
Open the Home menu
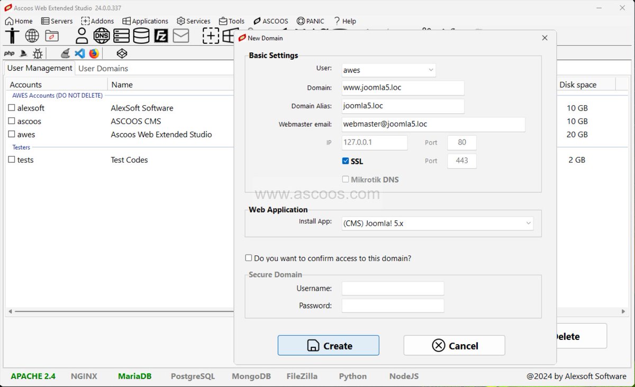[19, 21]
